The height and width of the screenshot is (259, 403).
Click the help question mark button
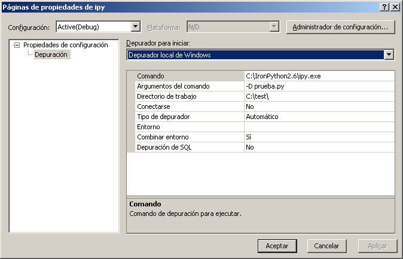pyautogui.click(x=384, y=6)
